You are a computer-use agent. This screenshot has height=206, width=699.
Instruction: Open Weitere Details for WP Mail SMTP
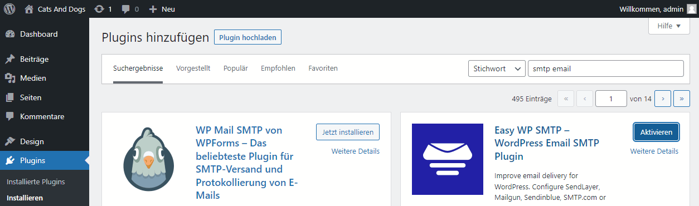click(355, 151)
